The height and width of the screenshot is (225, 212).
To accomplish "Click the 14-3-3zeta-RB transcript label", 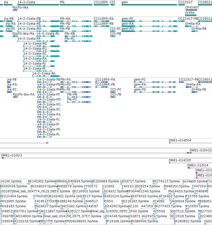I will [29, 19].
